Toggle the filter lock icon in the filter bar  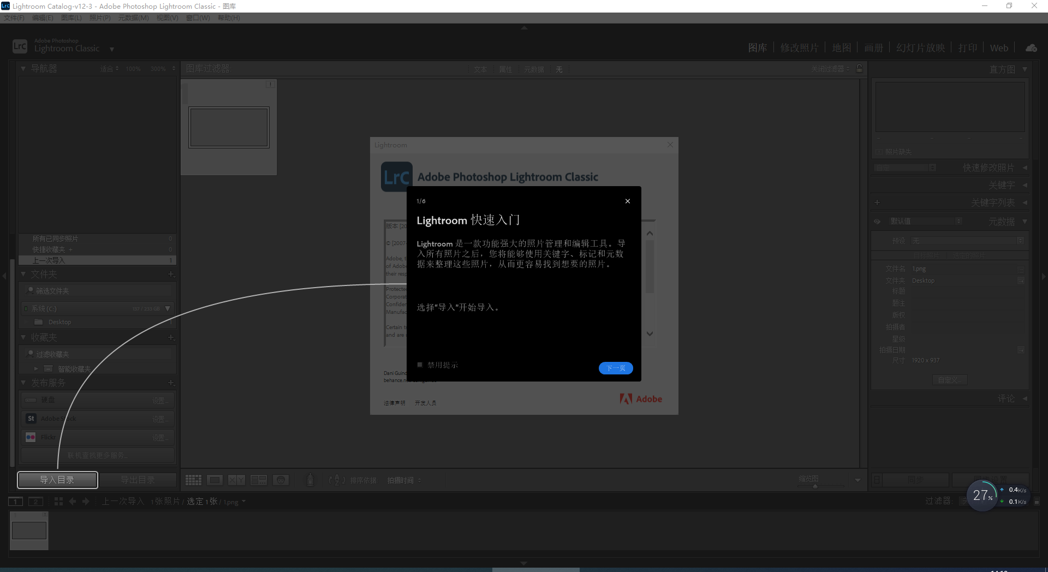[x=859, y=69]
